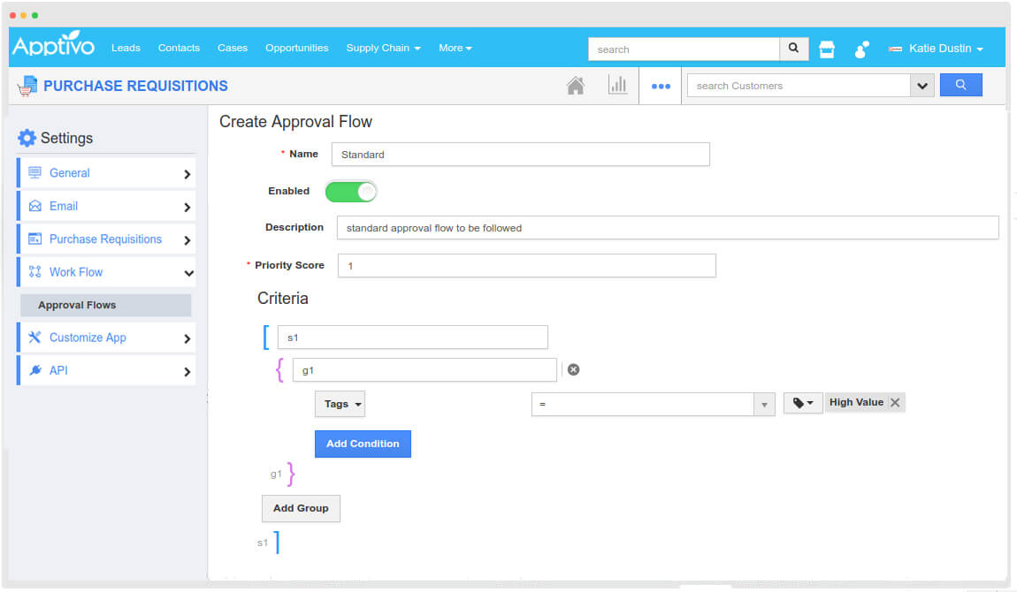The image size is (1017, 592).
Task: Click the home icon in the toolbar
Action: [576, 85]
